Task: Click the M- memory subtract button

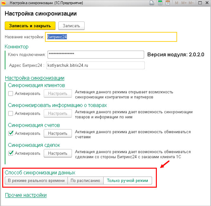Action: (x=191, y=3)
